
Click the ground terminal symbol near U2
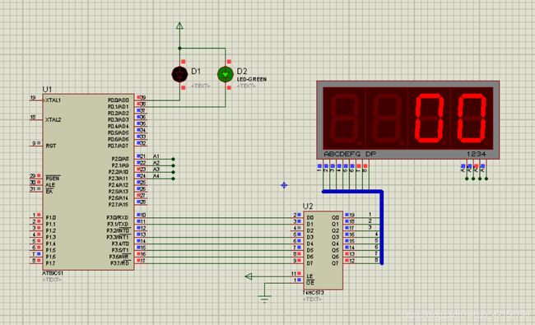tap(264, 298)
